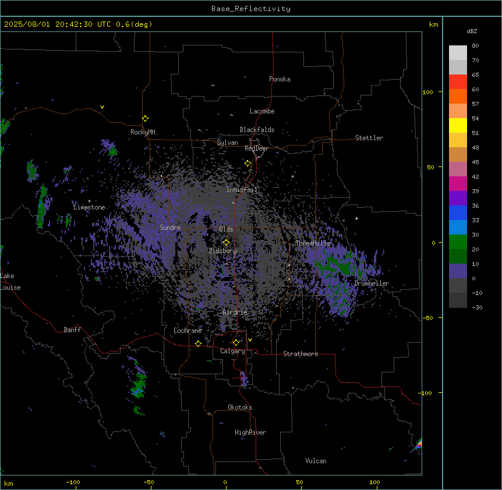Click the Cochrane label
The width and height of the screenshot is (502, 490).
(x=188, y=331)
